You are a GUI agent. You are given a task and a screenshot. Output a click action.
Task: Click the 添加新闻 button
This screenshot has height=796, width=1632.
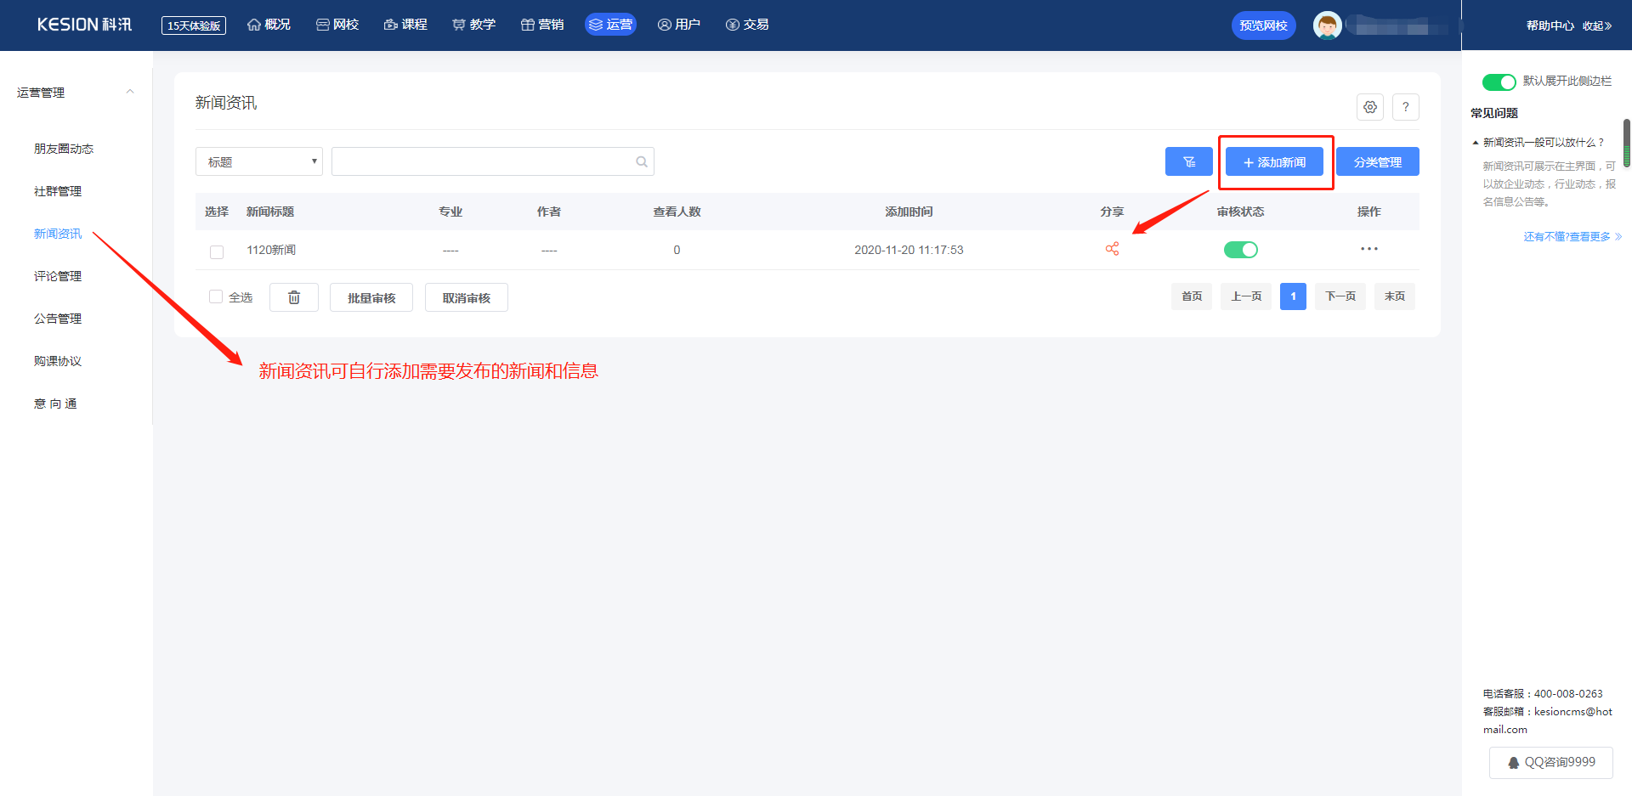click(1274, 161)
